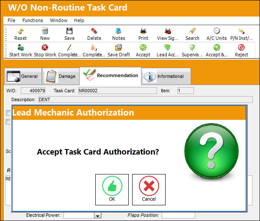Click the Start Work icon
Image resolution: width=260 pixels, height=221 pixels.
pyautogui.click(x=21, y=47)
